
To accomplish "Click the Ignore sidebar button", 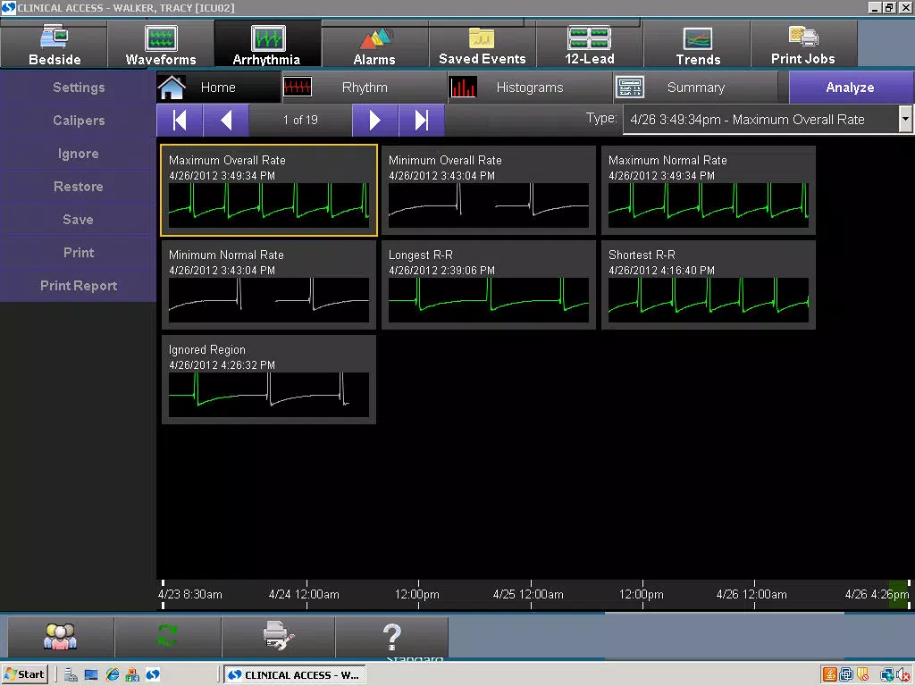I will click(79, 154).
